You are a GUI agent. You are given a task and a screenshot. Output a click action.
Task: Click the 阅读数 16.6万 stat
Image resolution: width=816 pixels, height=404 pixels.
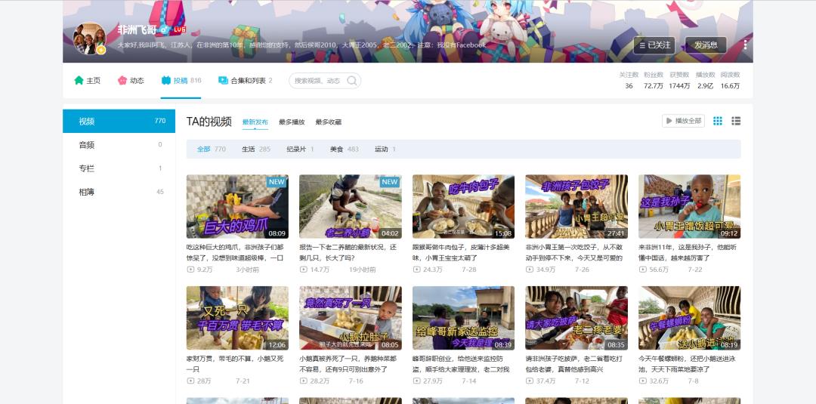pos(730,81)
